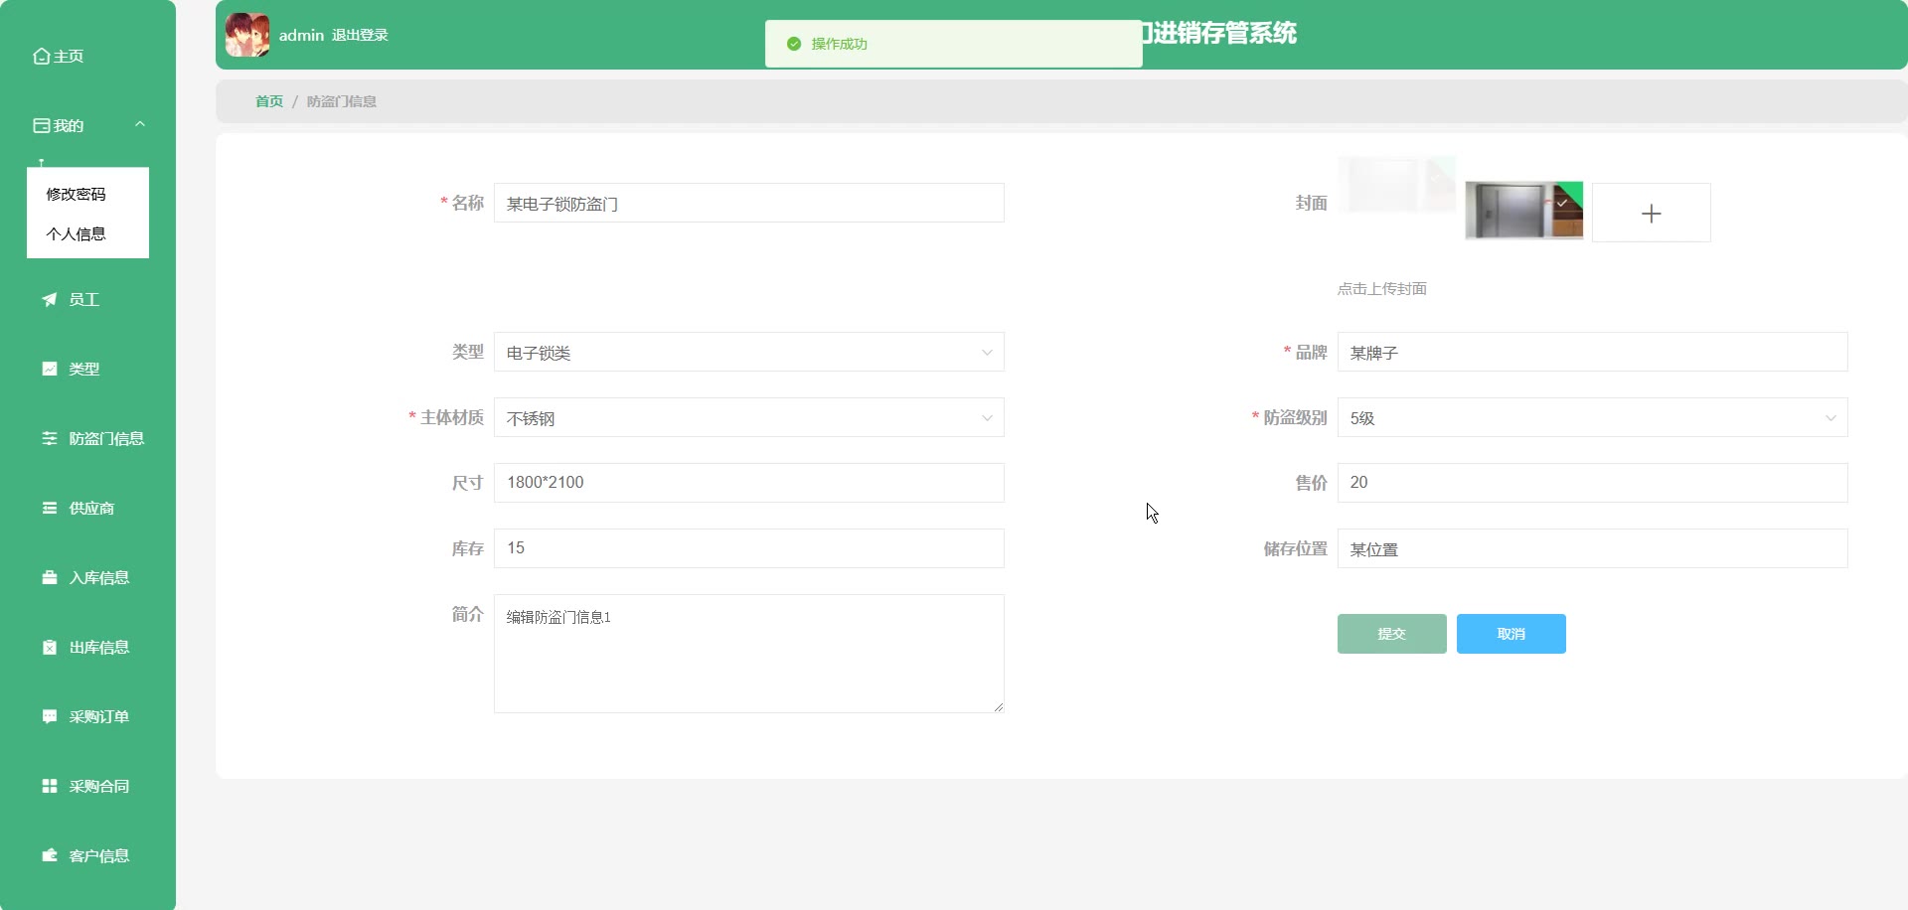1908x910 pixels.
Task: Click the plus icon to upload cover
Action: tap(1652, 213)
